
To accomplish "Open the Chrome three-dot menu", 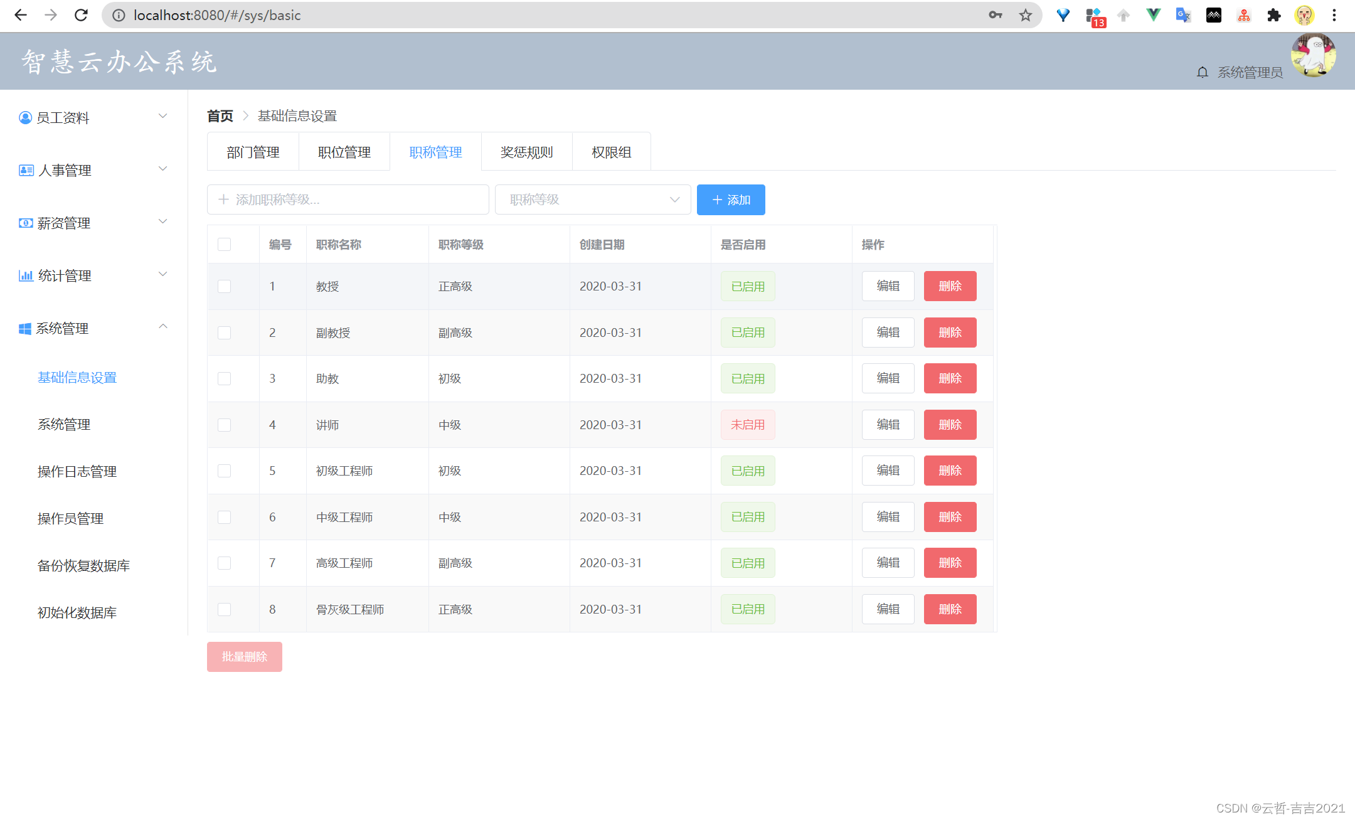I will 1334,15.
